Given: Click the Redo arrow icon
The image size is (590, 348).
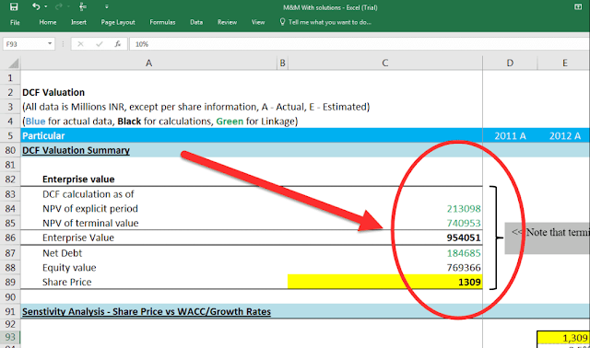Looking at the screenshot, I should click(59, 6).
